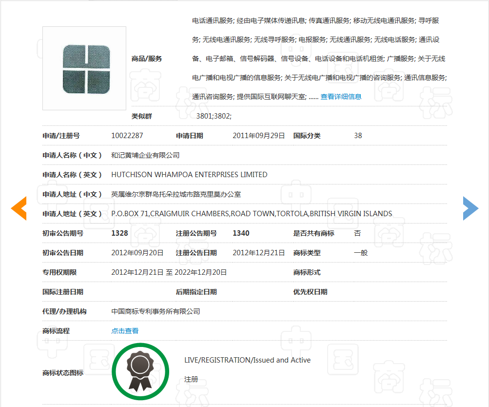Click the international class value 38
489x407 pixels.
coord(358,136)
